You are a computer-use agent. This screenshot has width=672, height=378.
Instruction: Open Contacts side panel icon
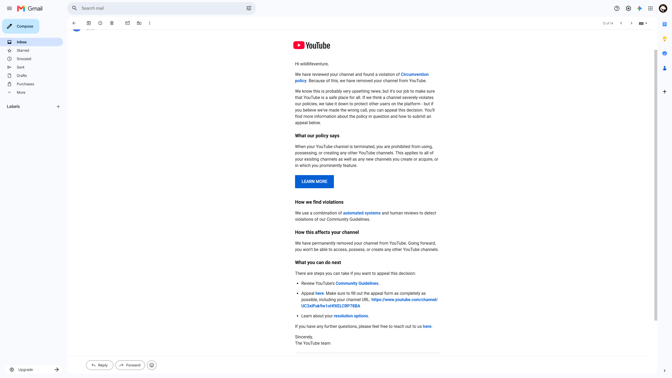click(x=664, y=68)
